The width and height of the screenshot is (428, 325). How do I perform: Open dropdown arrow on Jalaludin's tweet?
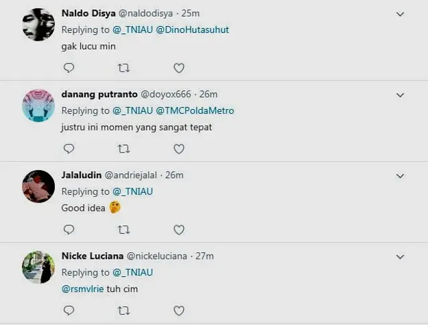tap(400, 176)
